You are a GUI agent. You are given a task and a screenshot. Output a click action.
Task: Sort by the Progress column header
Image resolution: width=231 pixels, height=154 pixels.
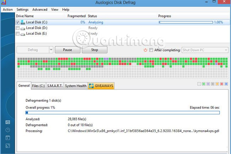click(x=193, y=16)
